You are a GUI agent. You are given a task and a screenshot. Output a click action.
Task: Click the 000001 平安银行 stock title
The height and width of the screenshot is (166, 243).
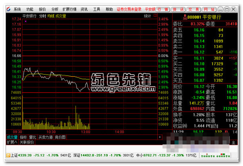tap(204, 17)
